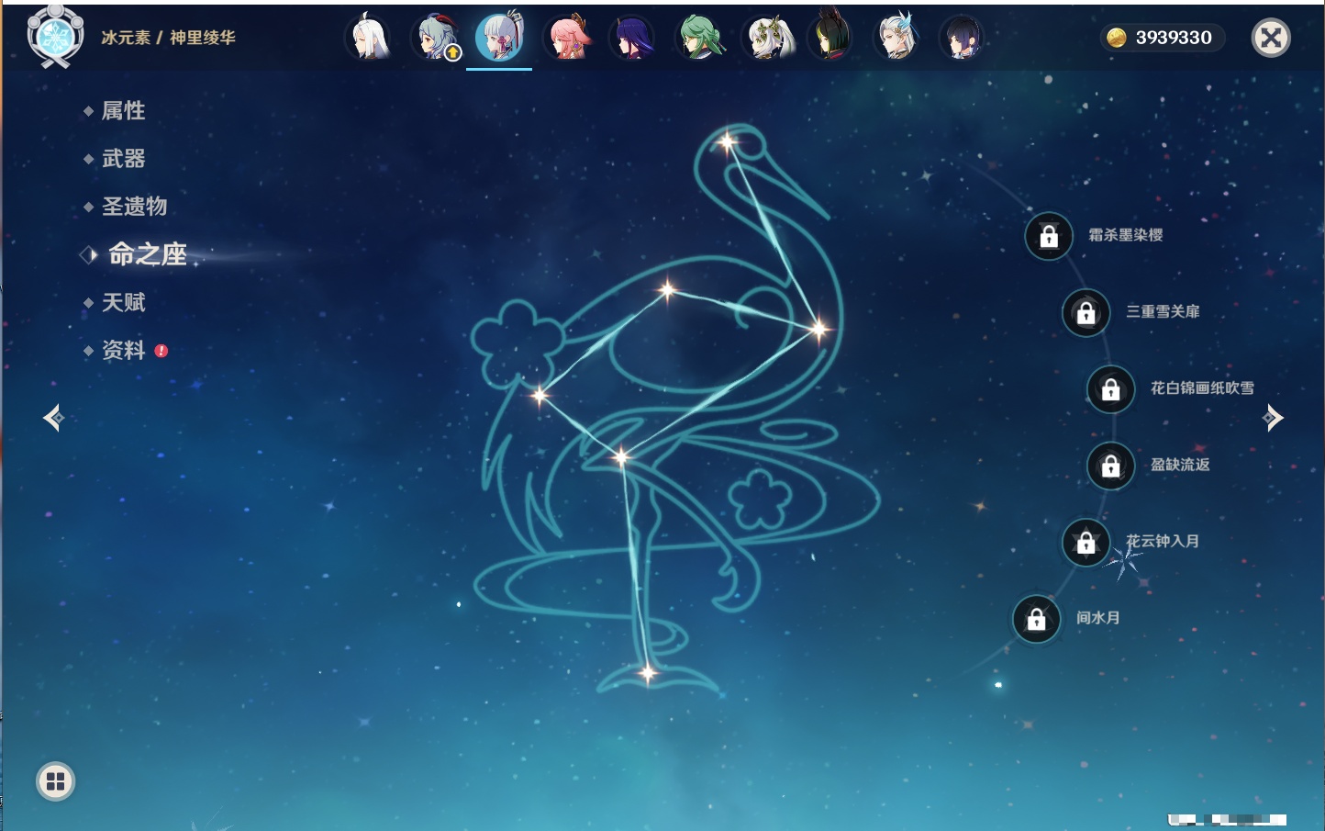
Task: Select the green-haired character portrait
Action: click(699, 39)
